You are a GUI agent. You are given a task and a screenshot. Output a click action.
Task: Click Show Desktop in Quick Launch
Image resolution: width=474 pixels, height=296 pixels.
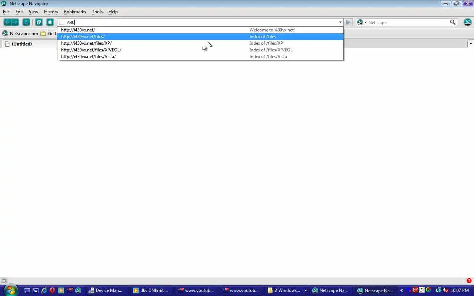[27, 290]
